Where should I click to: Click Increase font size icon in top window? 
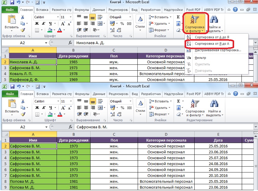tap(63, 24)
